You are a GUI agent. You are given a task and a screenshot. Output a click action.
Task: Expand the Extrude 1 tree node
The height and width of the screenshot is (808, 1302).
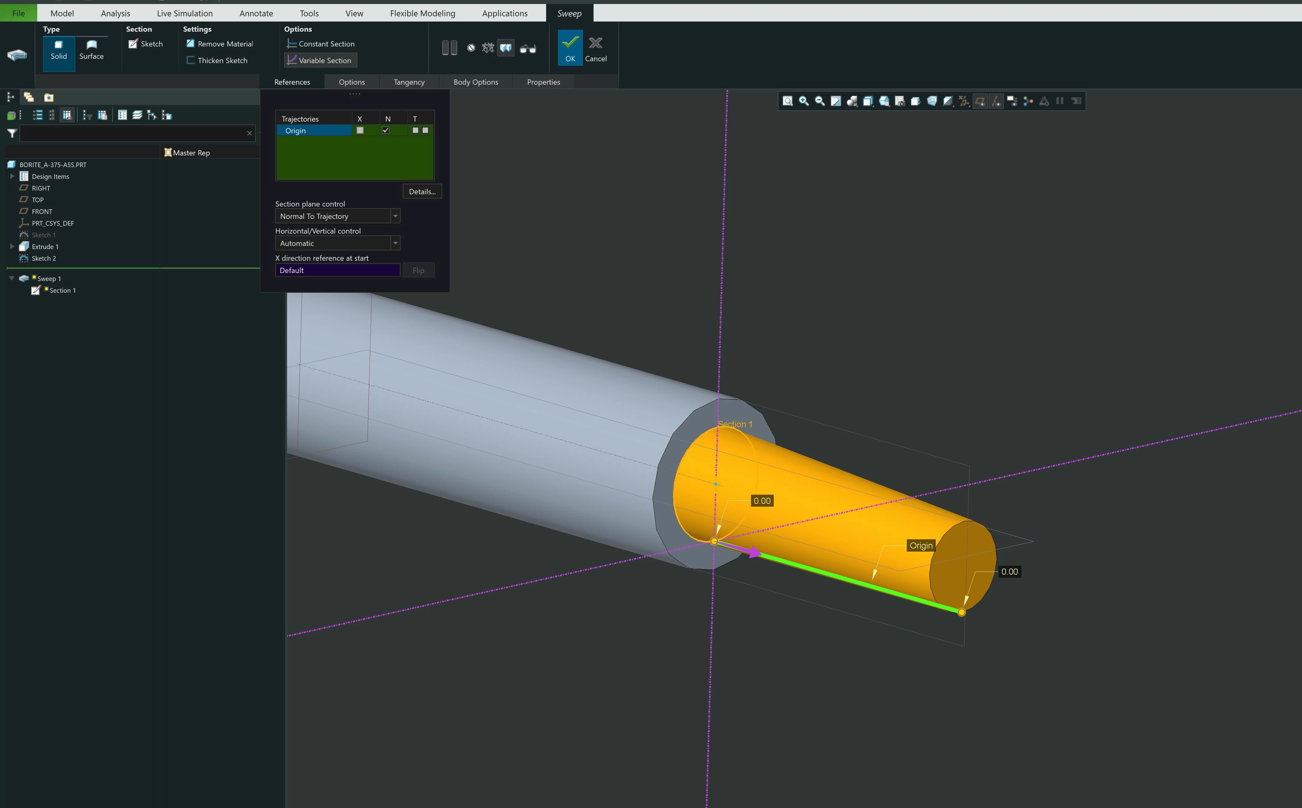pyautogui.click(x=12, y=247)
